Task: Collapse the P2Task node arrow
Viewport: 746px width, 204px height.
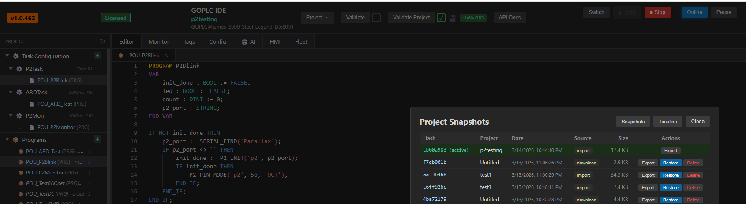Action: click(11, 69)
